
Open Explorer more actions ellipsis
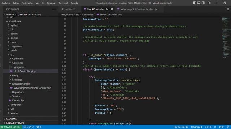(54, 9)
